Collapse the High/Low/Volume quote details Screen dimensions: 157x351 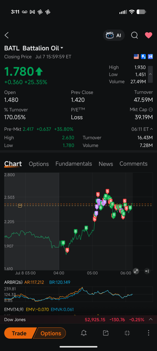coord(150,74)
